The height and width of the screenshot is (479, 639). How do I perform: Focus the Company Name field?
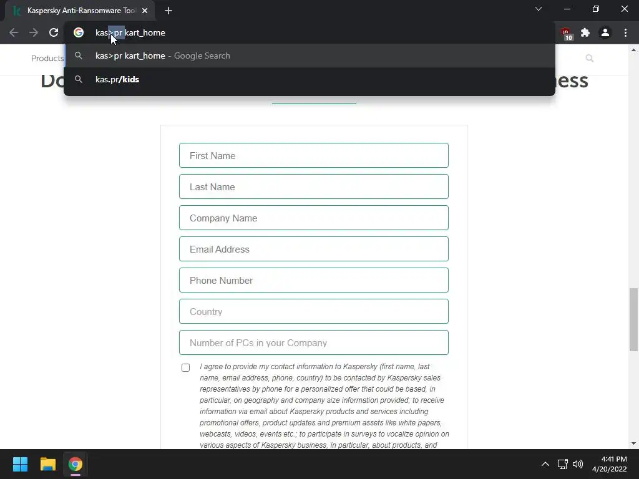pyautogui.click(x=314, y=218)
